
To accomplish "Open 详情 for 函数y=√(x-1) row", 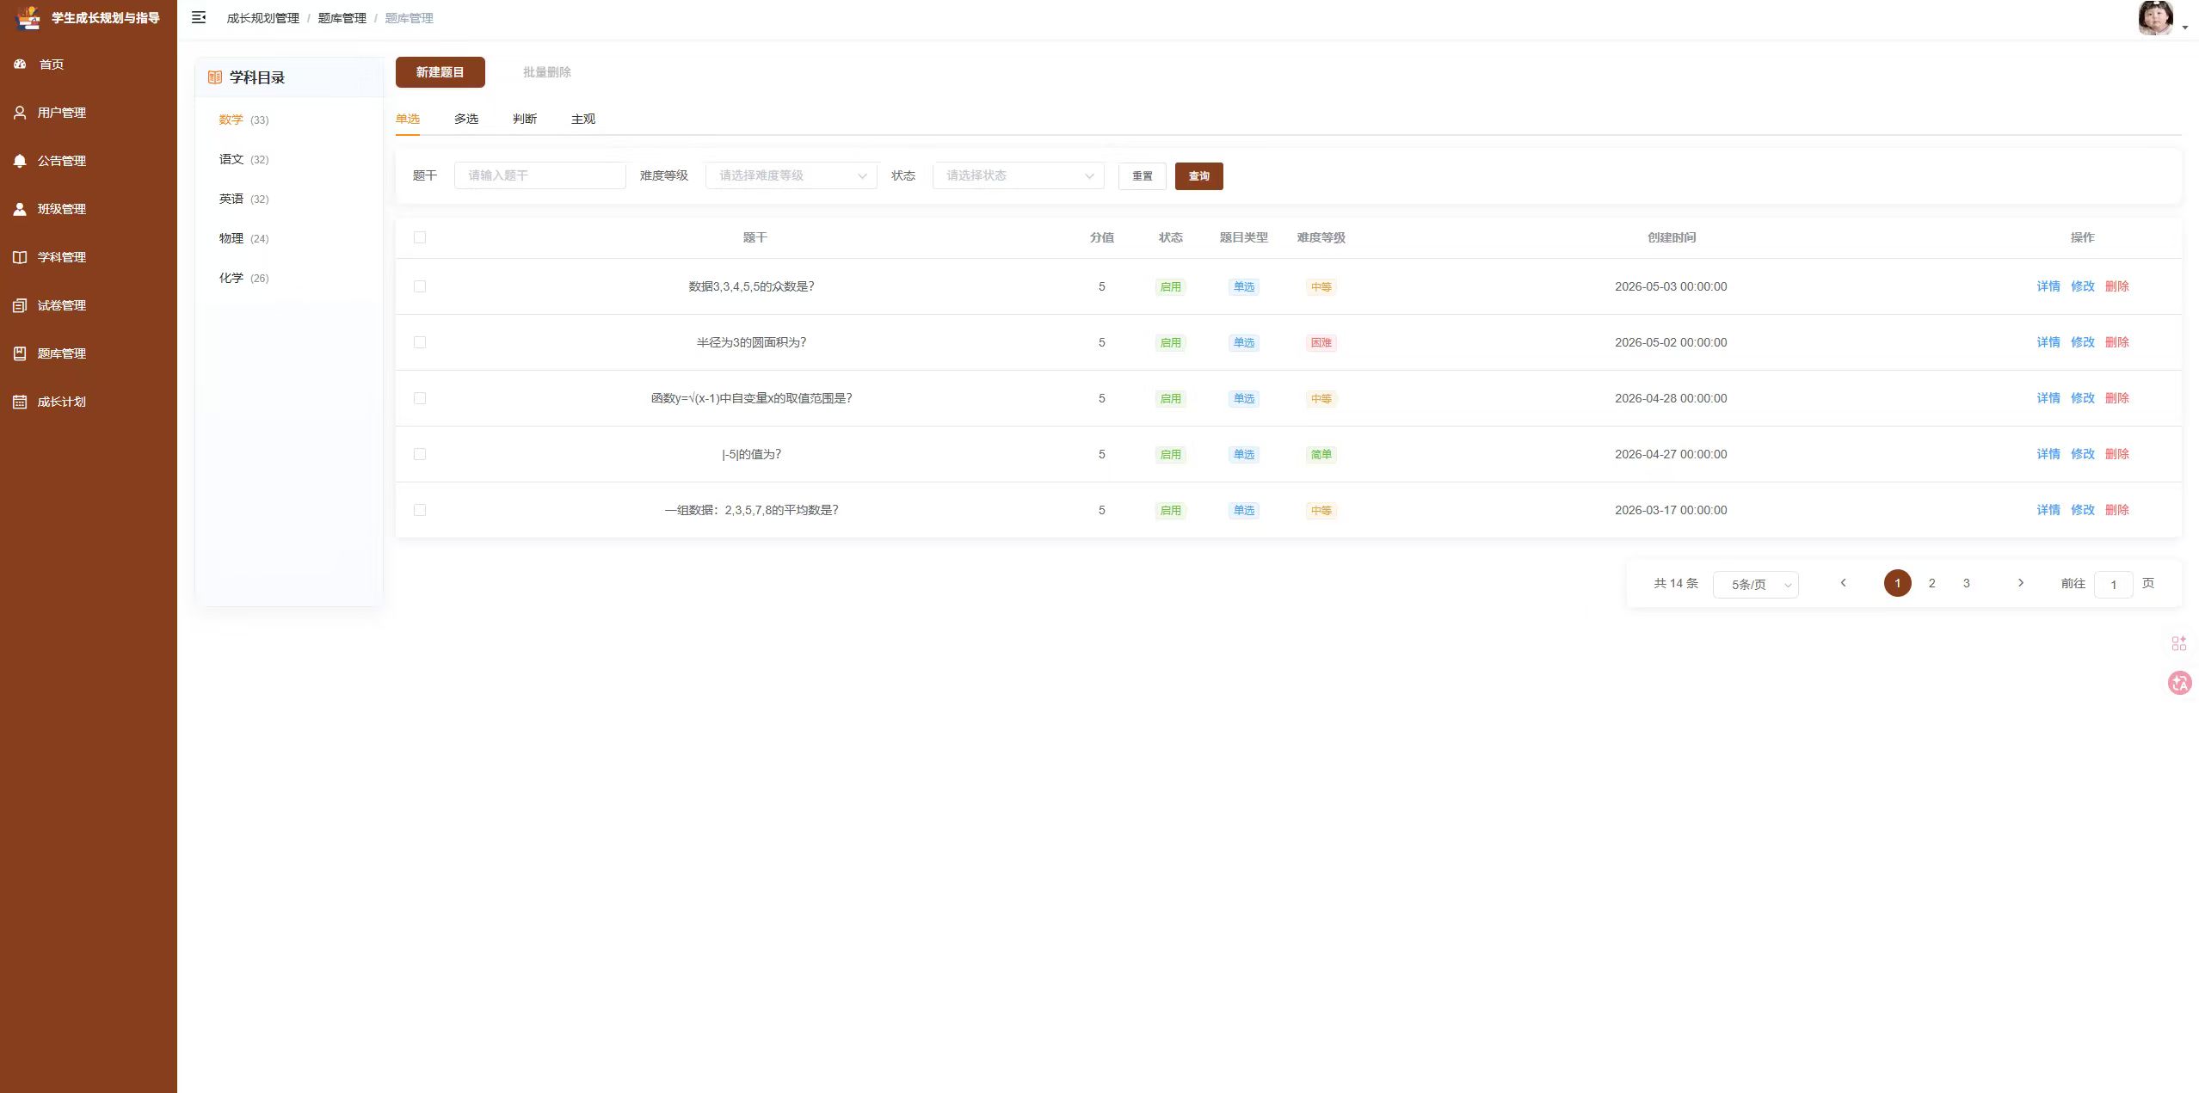I will point(2048,398).
